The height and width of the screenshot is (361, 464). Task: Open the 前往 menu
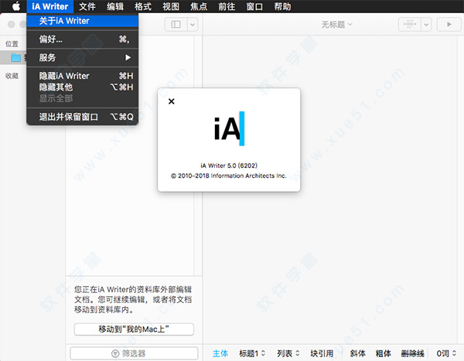pyautogui.click(x=227, y=6)
